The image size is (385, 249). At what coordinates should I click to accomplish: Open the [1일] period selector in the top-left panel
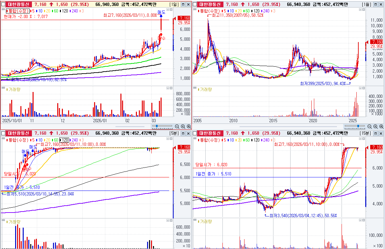pos(174,4)
